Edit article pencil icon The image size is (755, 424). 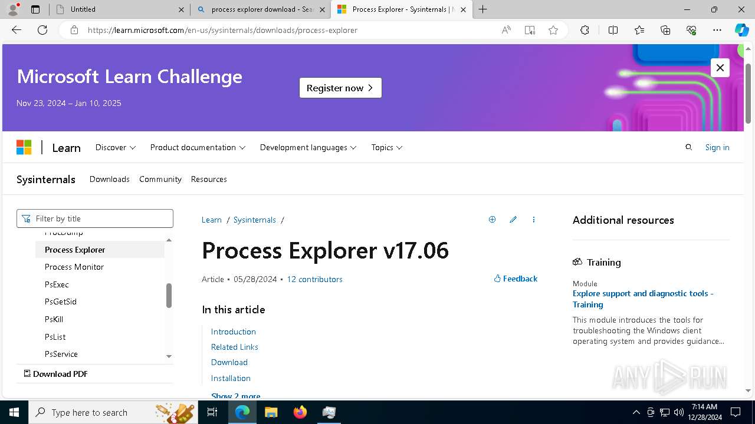click(513, 220)
